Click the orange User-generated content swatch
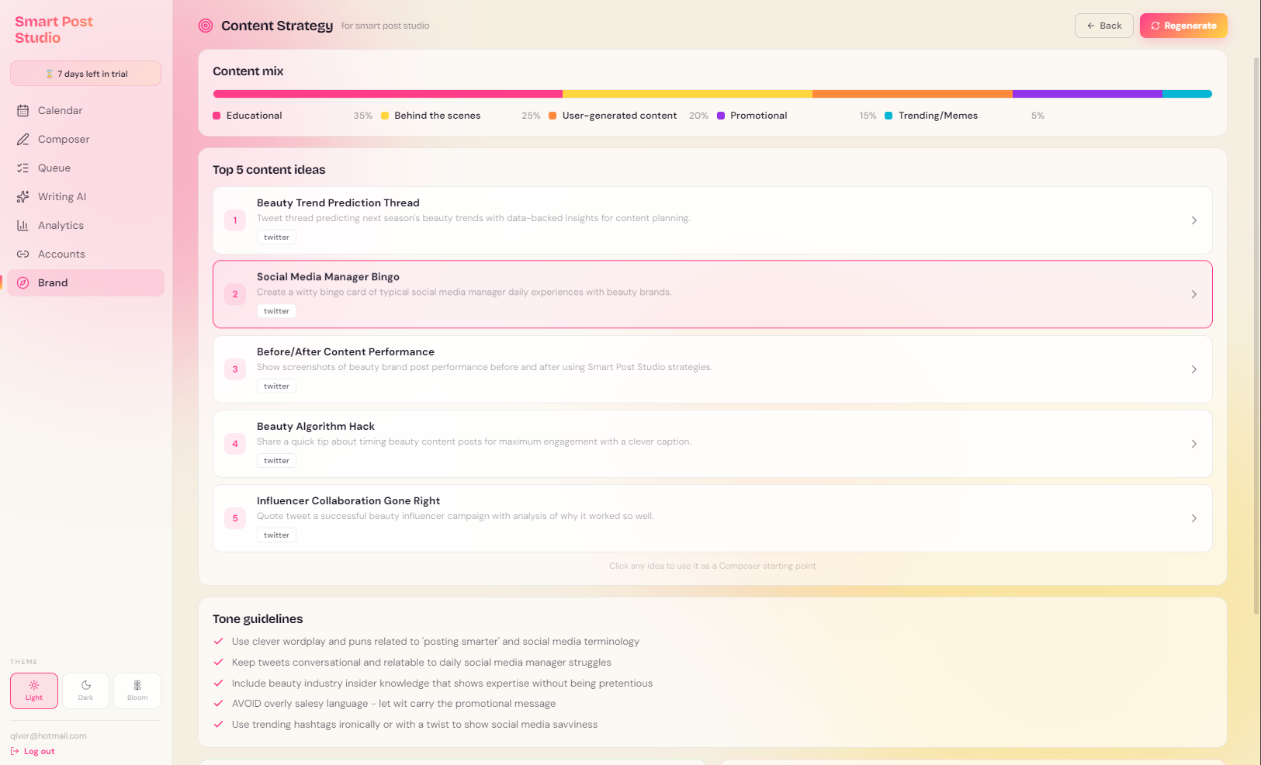Image resolution: width=1261 pixels, height=765 pixels. (x=553, y=116)
